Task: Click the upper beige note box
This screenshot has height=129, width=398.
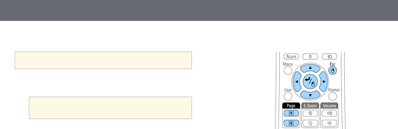Action: pyautogui.click(x=103, y=60)
